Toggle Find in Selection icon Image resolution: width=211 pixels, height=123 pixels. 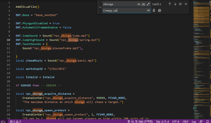(x=180, y=4)
